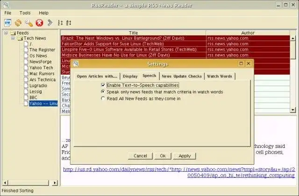The image size is (299, 196).
Task: Click the sort descending toolbar icon
Action: pos(69,23)
